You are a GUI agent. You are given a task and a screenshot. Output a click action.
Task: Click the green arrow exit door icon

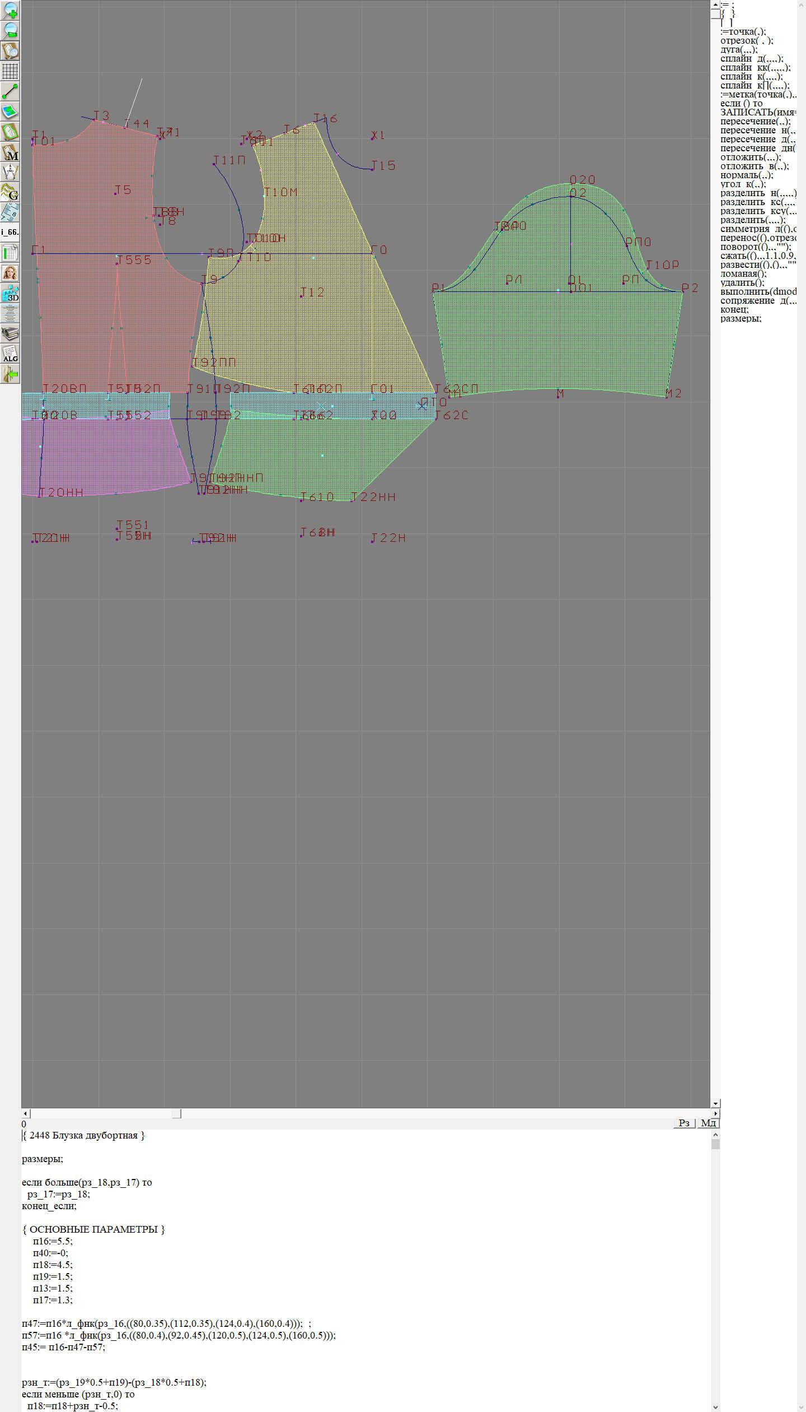[10, 374]
